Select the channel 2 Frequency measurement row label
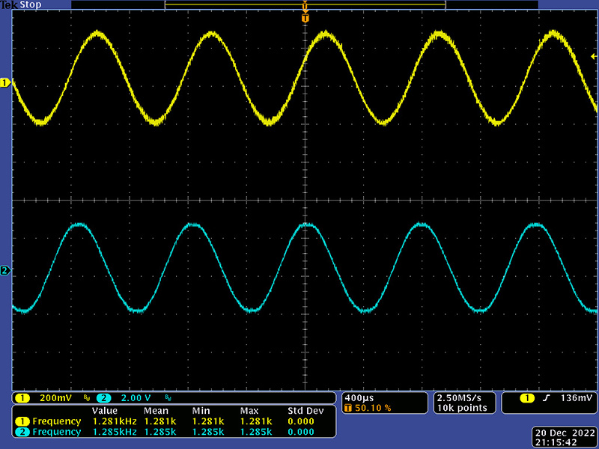The width and height of the screenshot is (599, 449). pyautogui.click(x=57, y=432)
